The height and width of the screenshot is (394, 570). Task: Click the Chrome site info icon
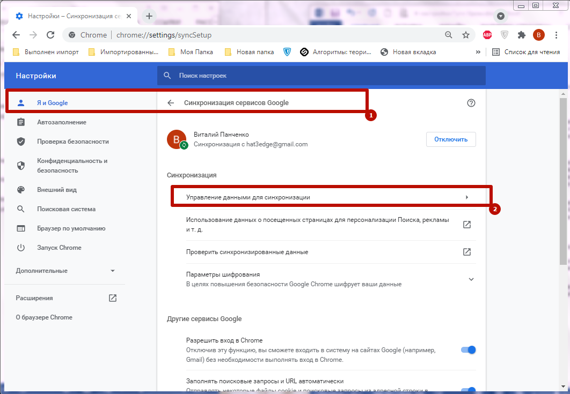(72, 35)
